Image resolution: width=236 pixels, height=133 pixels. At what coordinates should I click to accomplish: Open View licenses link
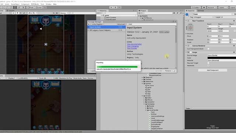pos(132,48)
